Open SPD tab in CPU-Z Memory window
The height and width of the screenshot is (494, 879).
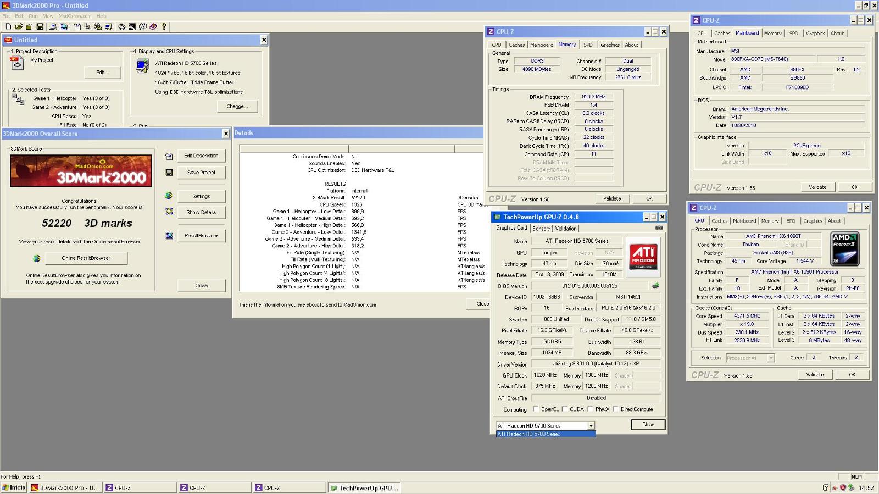[588, 45]
